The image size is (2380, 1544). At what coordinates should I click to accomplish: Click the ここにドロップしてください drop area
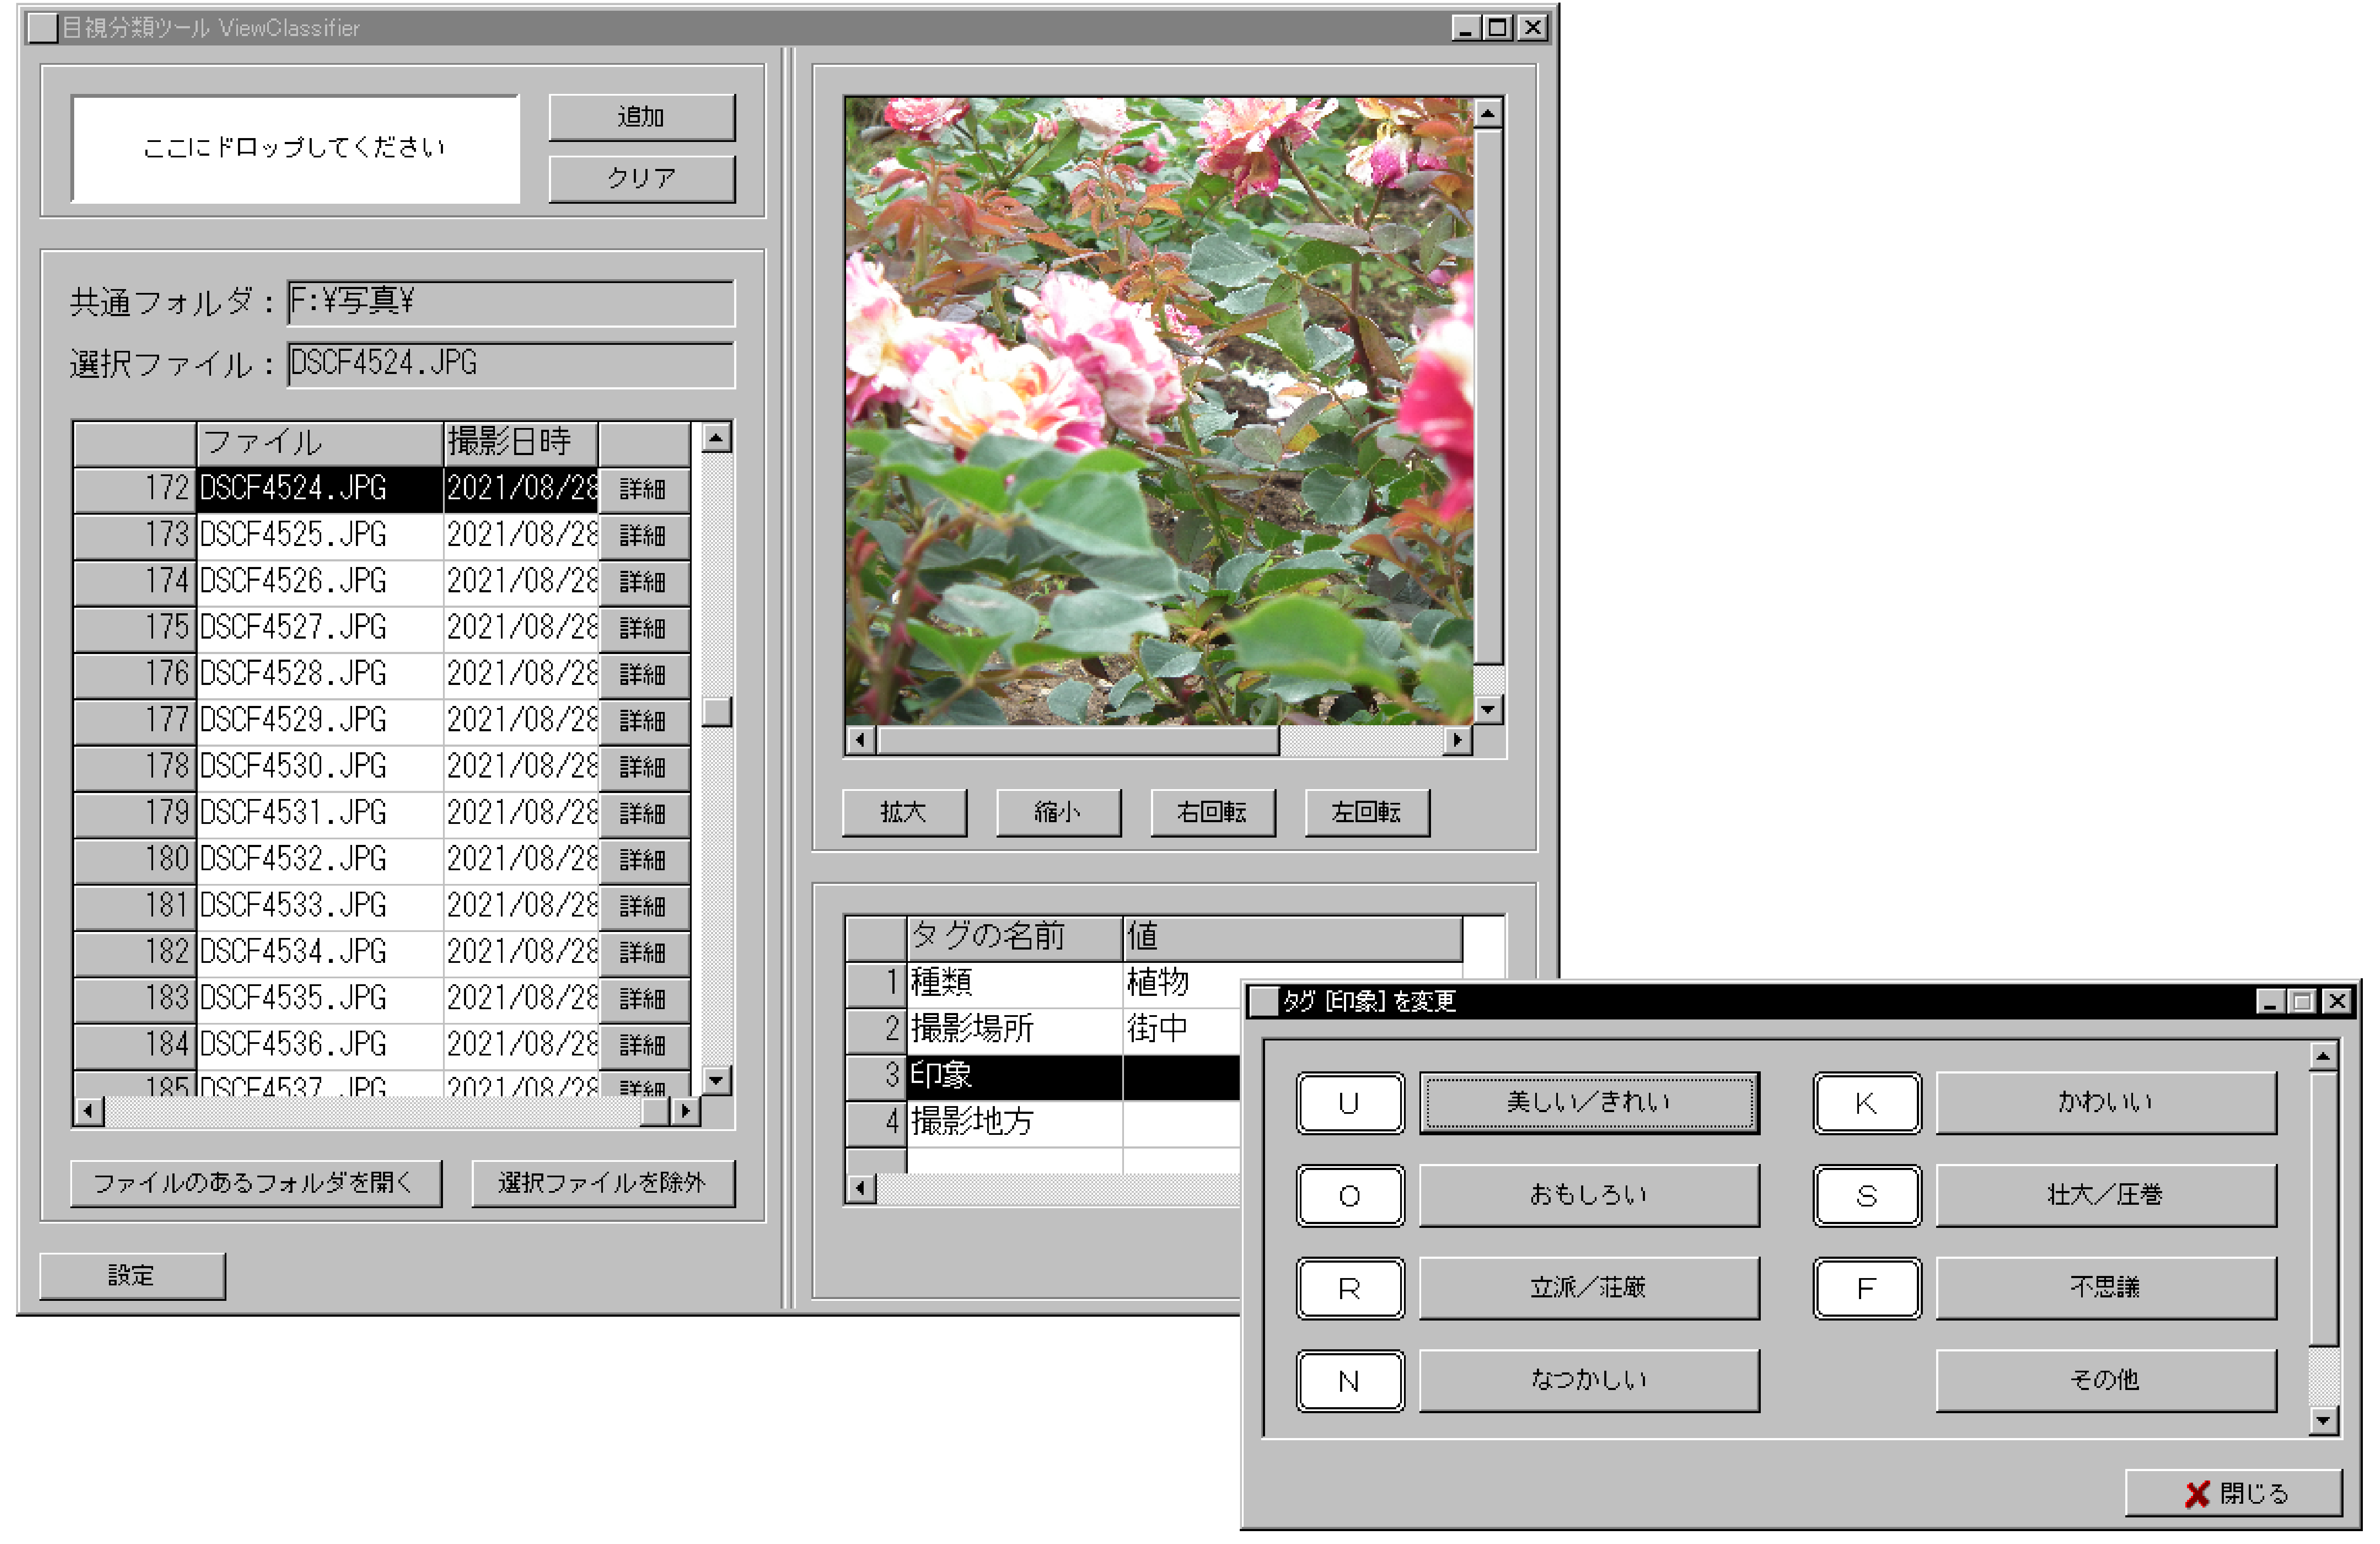point(295,148)
